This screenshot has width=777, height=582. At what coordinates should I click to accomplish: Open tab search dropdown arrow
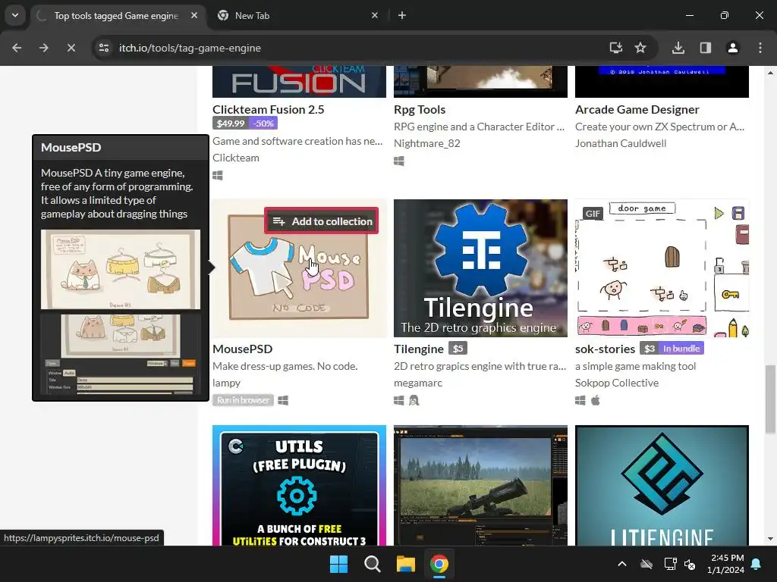pyautogui.click(x=15, y=15)
